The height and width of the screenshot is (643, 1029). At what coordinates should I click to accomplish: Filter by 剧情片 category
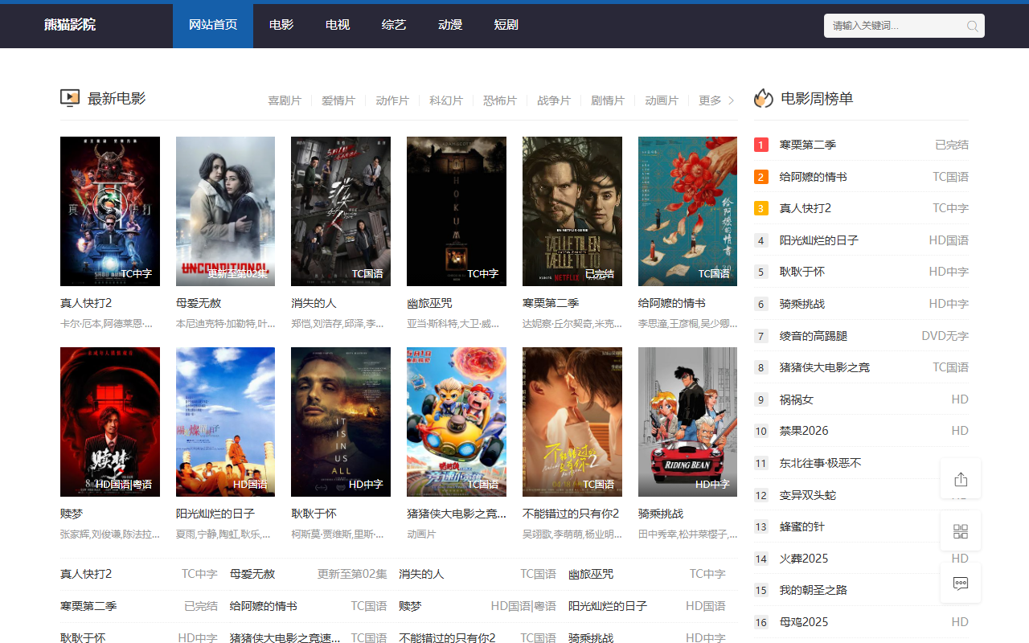click(x=608, y=100)
